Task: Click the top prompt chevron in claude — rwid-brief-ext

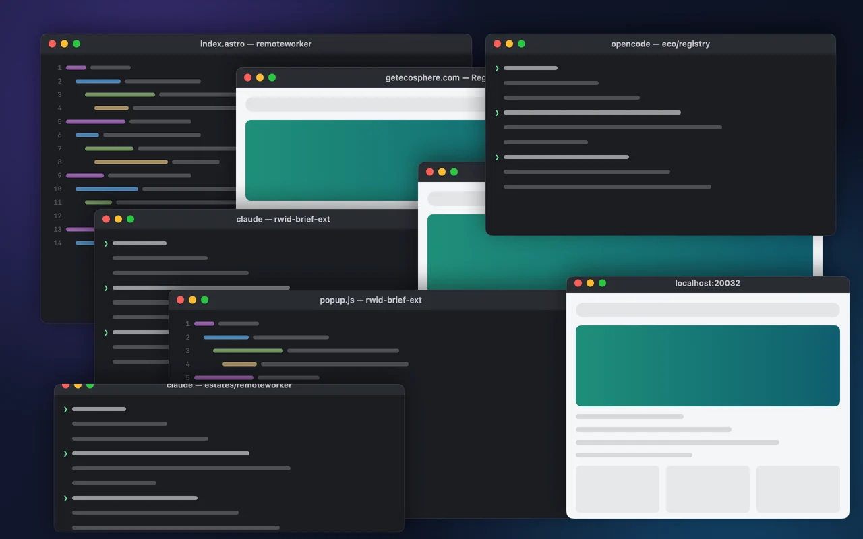Action: 106,243
